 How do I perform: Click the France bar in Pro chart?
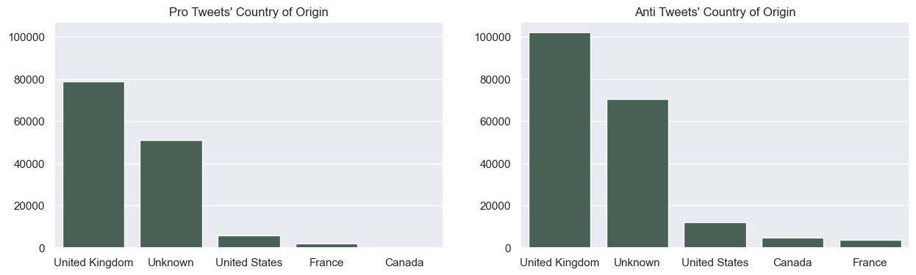pos(326,246)
